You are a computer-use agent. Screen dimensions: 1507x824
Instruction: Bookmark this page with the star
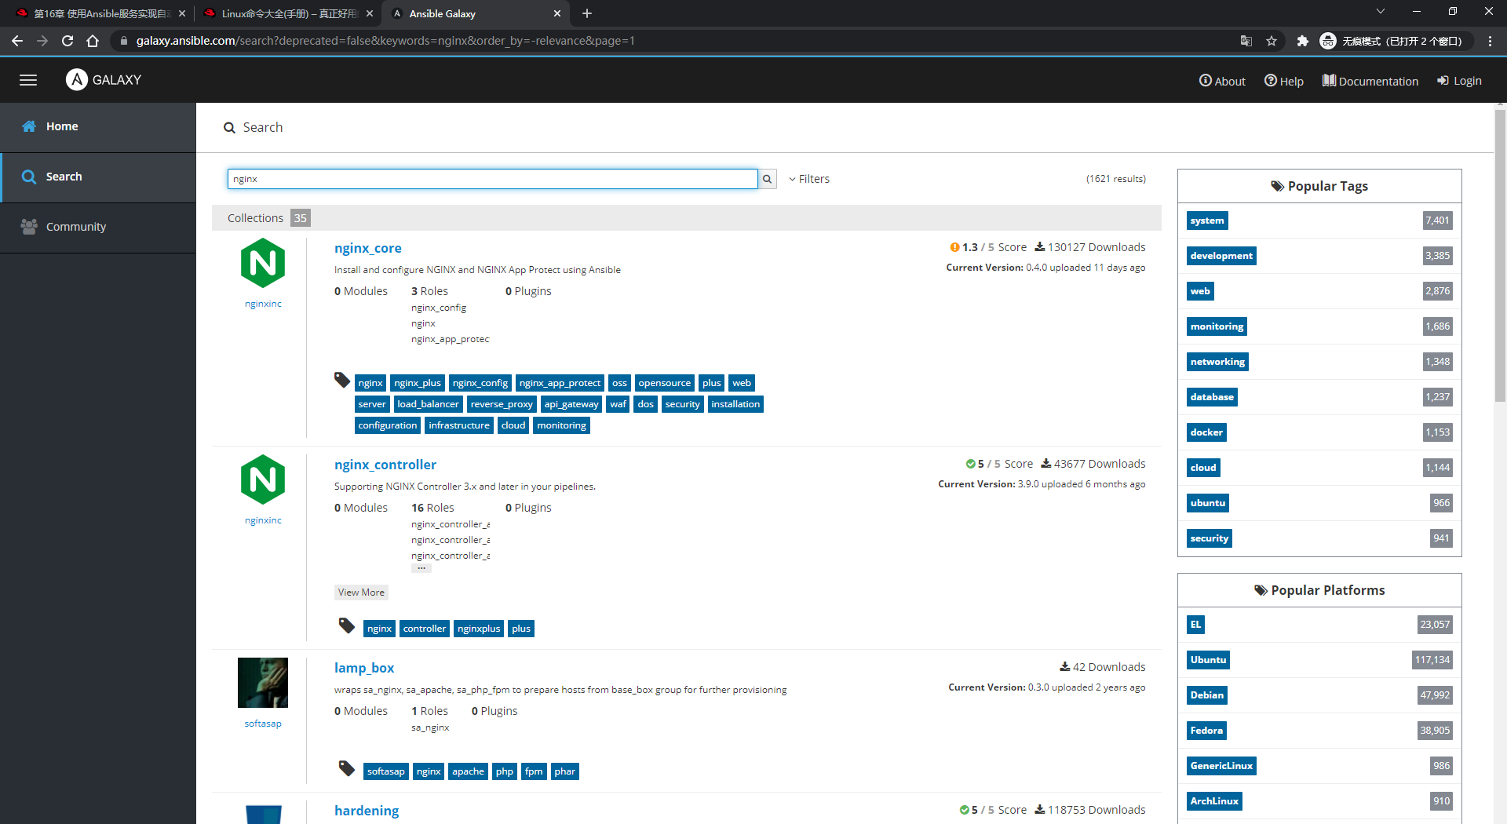(1272, 41)
